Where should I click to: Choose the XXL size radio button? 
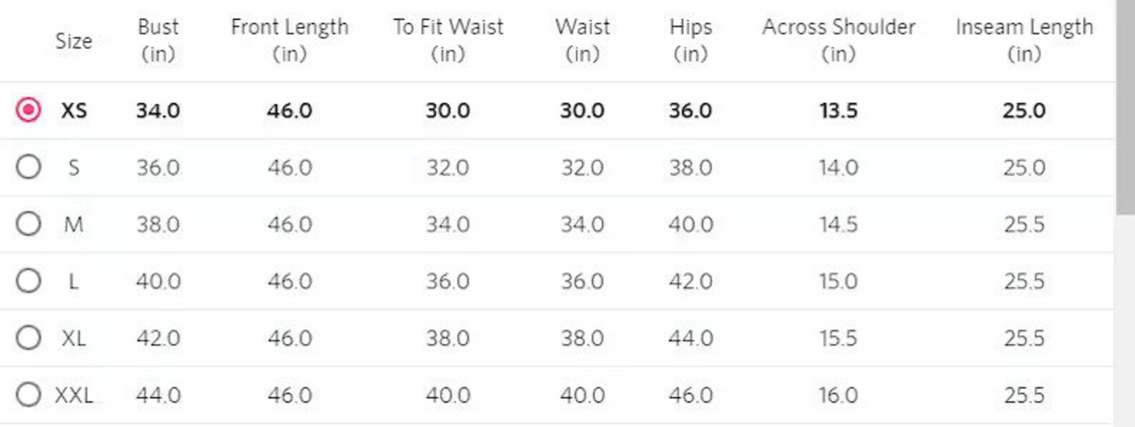(28, 394)
